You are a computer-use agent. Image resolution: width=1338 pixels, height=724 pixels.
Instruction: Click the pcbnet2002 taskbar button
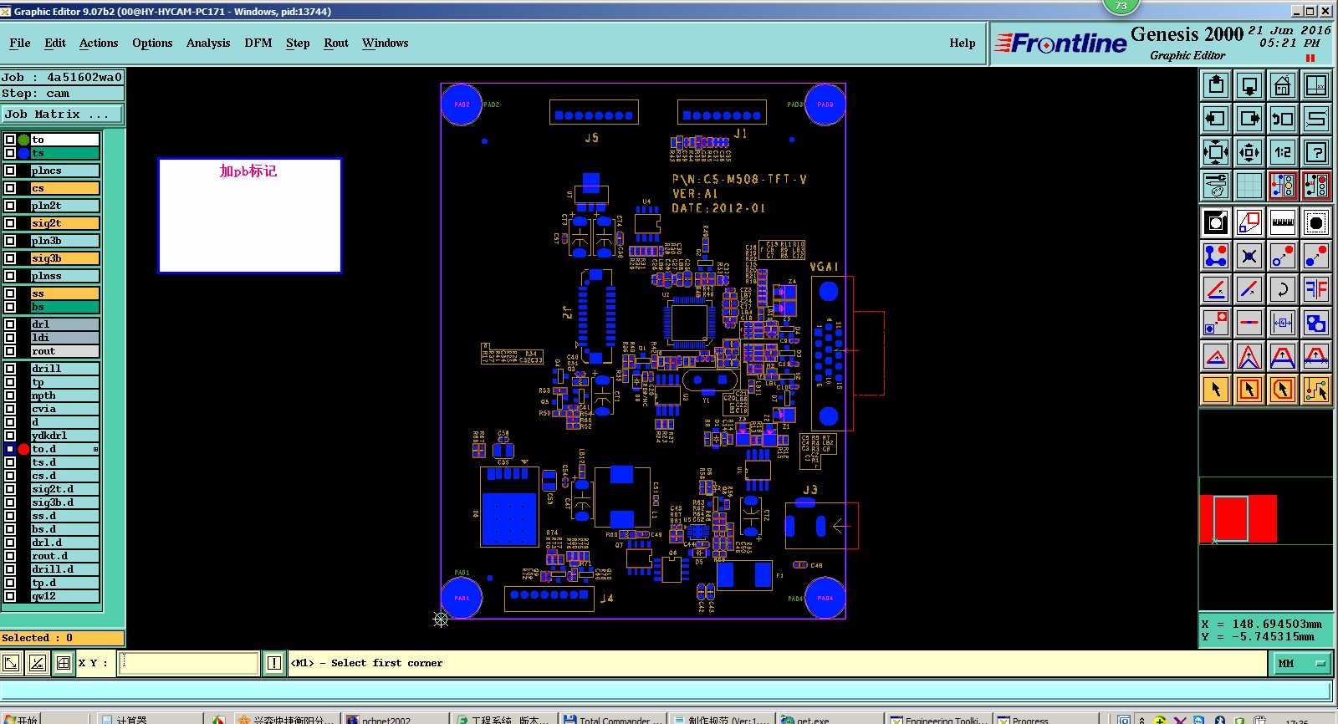395,719
